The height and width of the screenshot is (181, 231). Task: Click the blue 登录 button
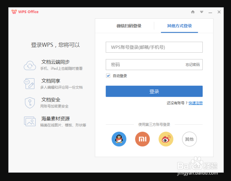[x=154, y=91]
